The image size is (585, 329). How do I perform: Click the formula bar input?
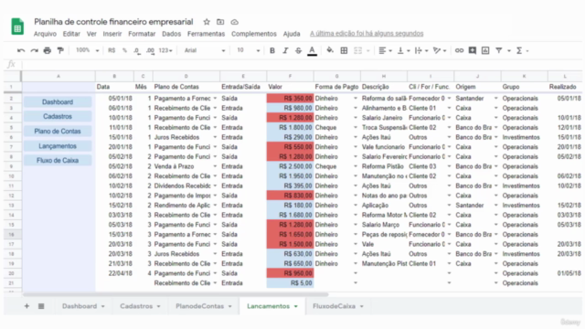(302, 65)
